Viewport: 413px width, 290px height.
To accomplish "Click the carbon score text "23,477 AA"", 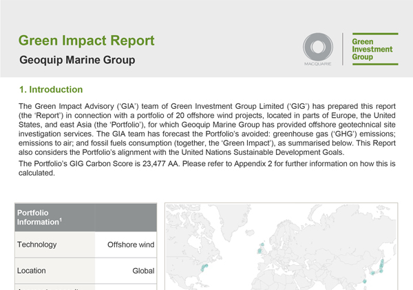I will click(160, 164).
